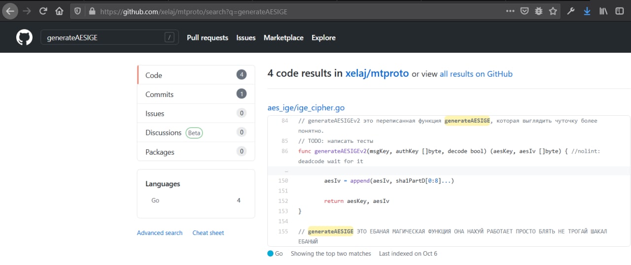Viewport: 631px width, 265px height.
Task: Open Advanced search
Action: [160, 233]
